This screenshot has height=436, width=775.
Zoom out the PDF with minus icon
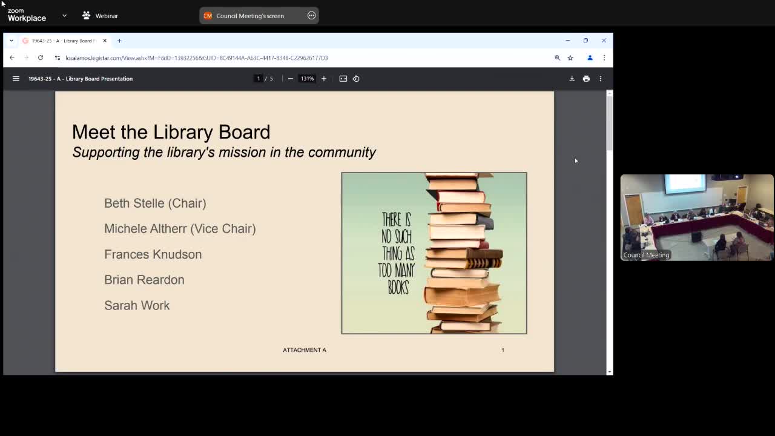[x=291, y=79]
